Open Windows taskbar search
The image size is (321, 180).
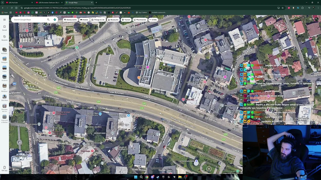coord(141,177)
